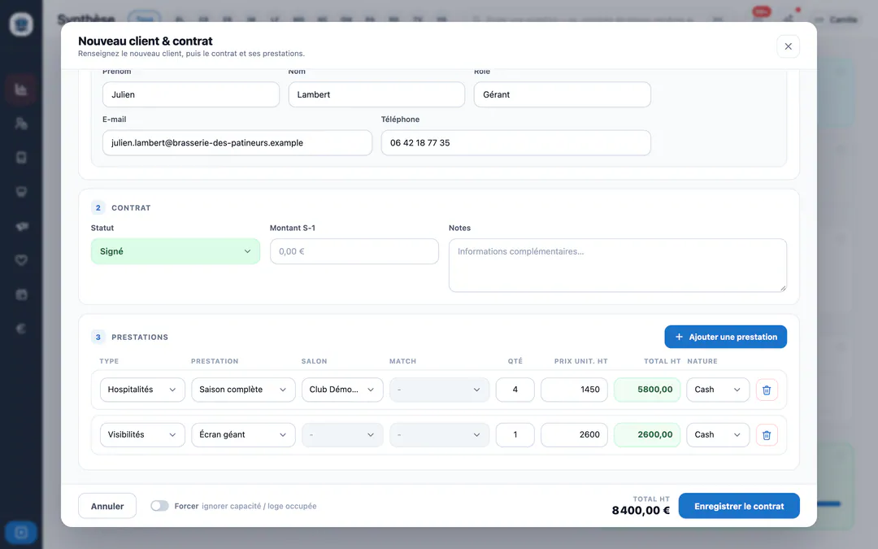Close the Nouveau client & contrat dialog

[x=788, y=46]
